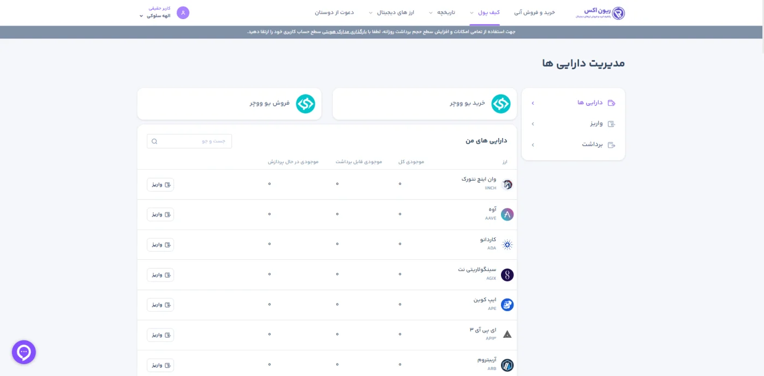Click the withdraw icon beside برداشت in sidebar

[611, 145]
